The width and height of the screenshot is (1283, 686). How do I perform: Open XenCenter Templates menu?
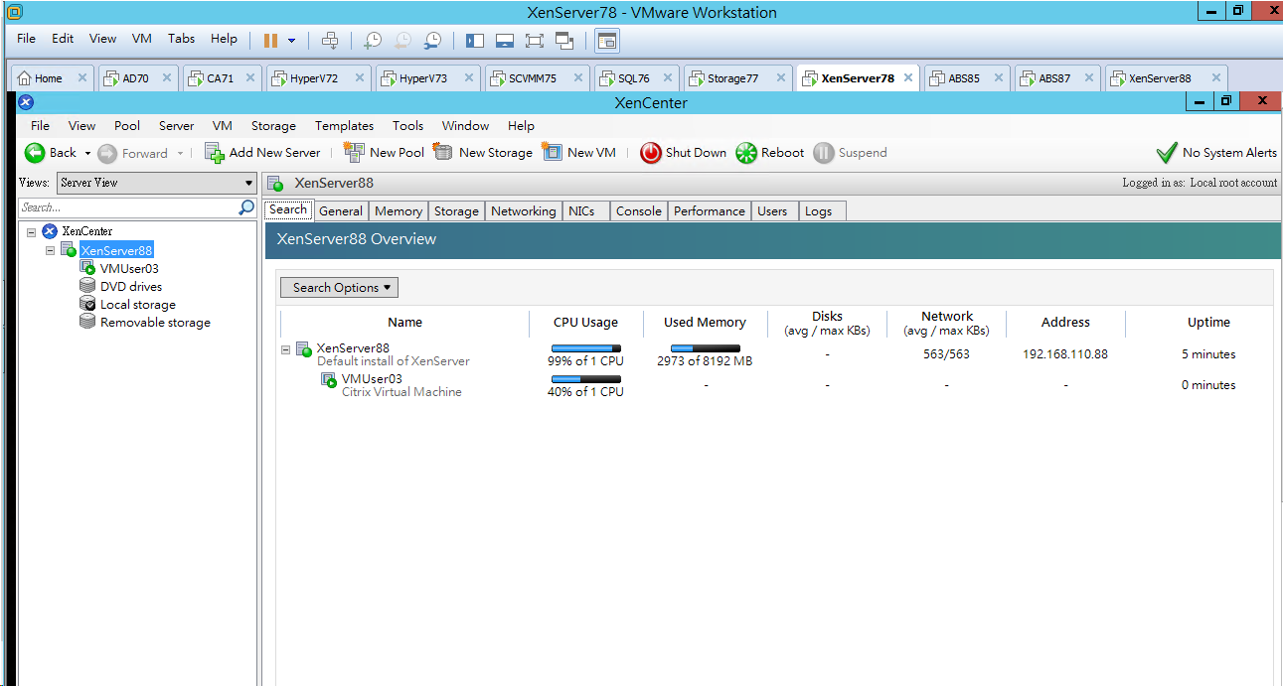click(344, 126)
